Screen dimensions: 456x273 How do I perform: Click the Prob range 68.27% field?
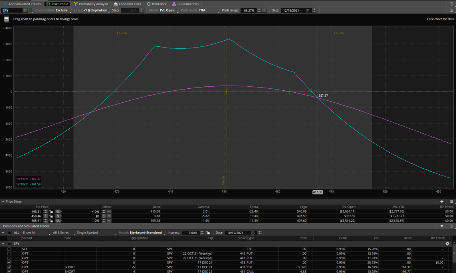[248, 10]
